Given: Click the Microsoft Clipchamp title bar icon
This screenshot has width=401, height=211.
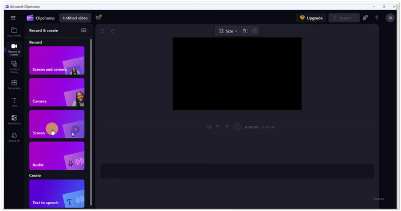Looking at the screenshot, I should tap(7, 7).
